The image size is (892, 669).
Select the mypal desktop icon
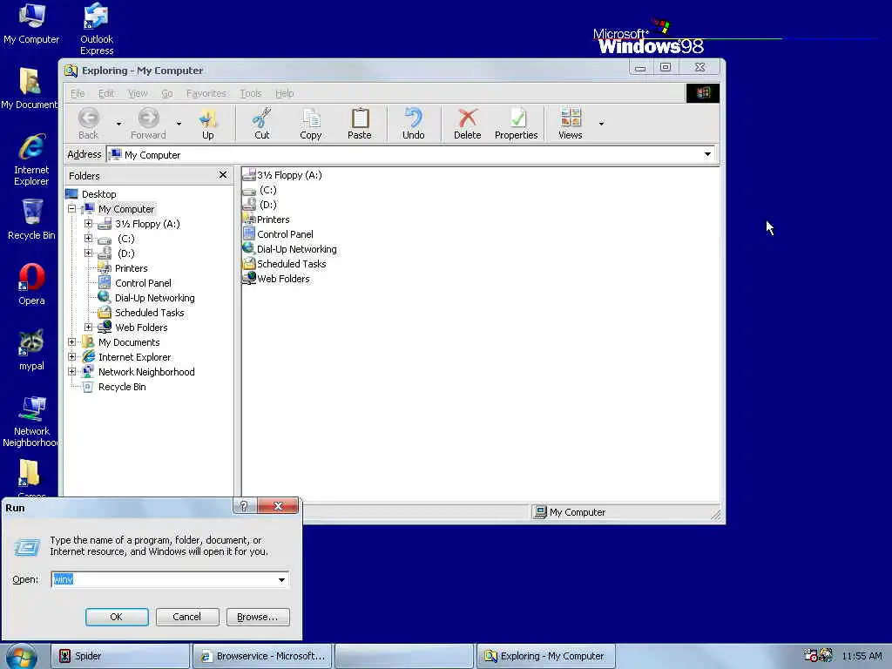tap(31, 351)
